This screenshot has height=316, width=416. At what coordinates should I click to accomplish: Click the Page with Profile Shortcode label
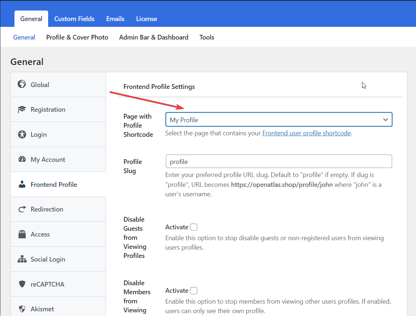[138, 126]
